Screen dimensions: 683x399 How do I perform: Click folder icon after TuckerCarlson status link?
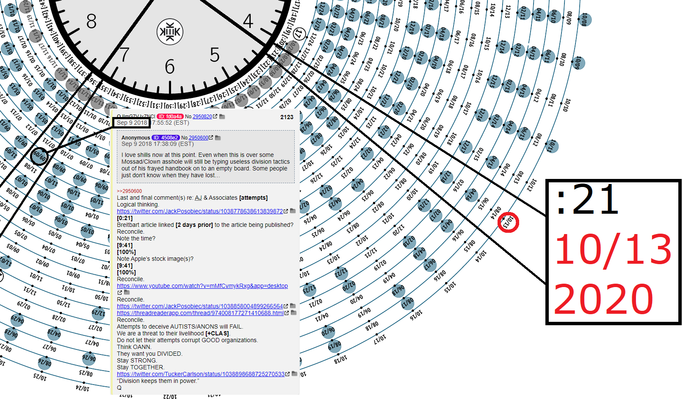click(x=294, y=374)
